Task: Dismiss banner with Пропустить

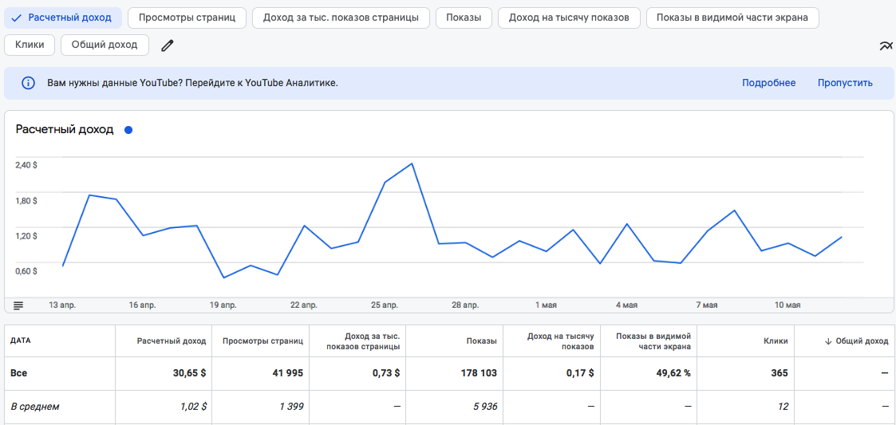Action: [845, 83]
